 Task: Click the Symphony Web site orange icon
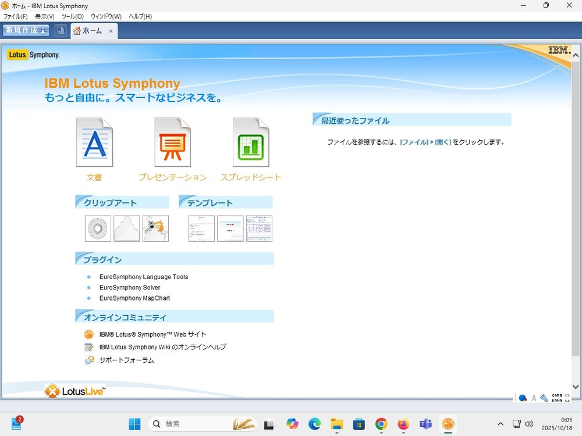pos(88,334)
